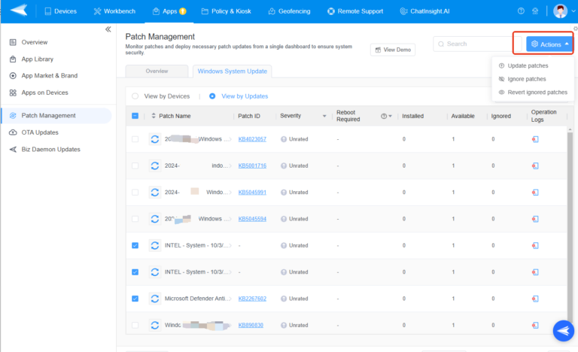Image resolution: width=578 pixels, height=352 pixels.
Task: Collapse the left sidebar with double-chevron icon
Action: point(108,29)
